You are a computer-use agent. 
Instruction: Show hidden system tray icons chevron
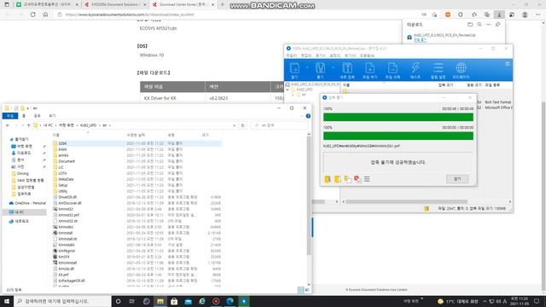[x=485, y=301]
